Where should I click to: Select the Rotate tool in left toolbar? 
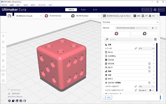click(x=3, y=48)
